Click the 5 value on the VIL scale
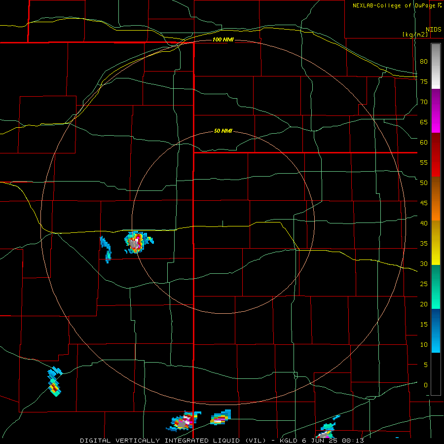The image size is (444, 444). [x=426, y=365]
